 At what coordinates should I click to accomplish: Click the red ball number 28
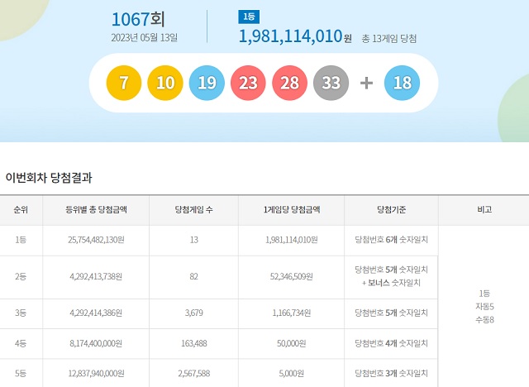(x=290, y=83)
